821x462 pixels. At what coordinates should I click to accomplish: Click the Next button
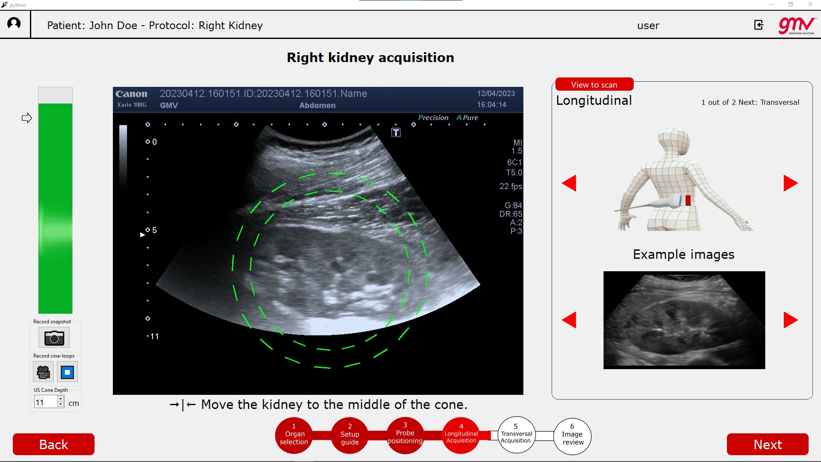click(768, 444)
